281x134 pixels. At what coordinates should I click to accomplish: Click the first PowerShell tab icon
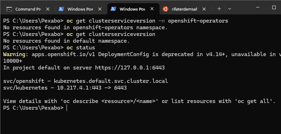(61, 9)
